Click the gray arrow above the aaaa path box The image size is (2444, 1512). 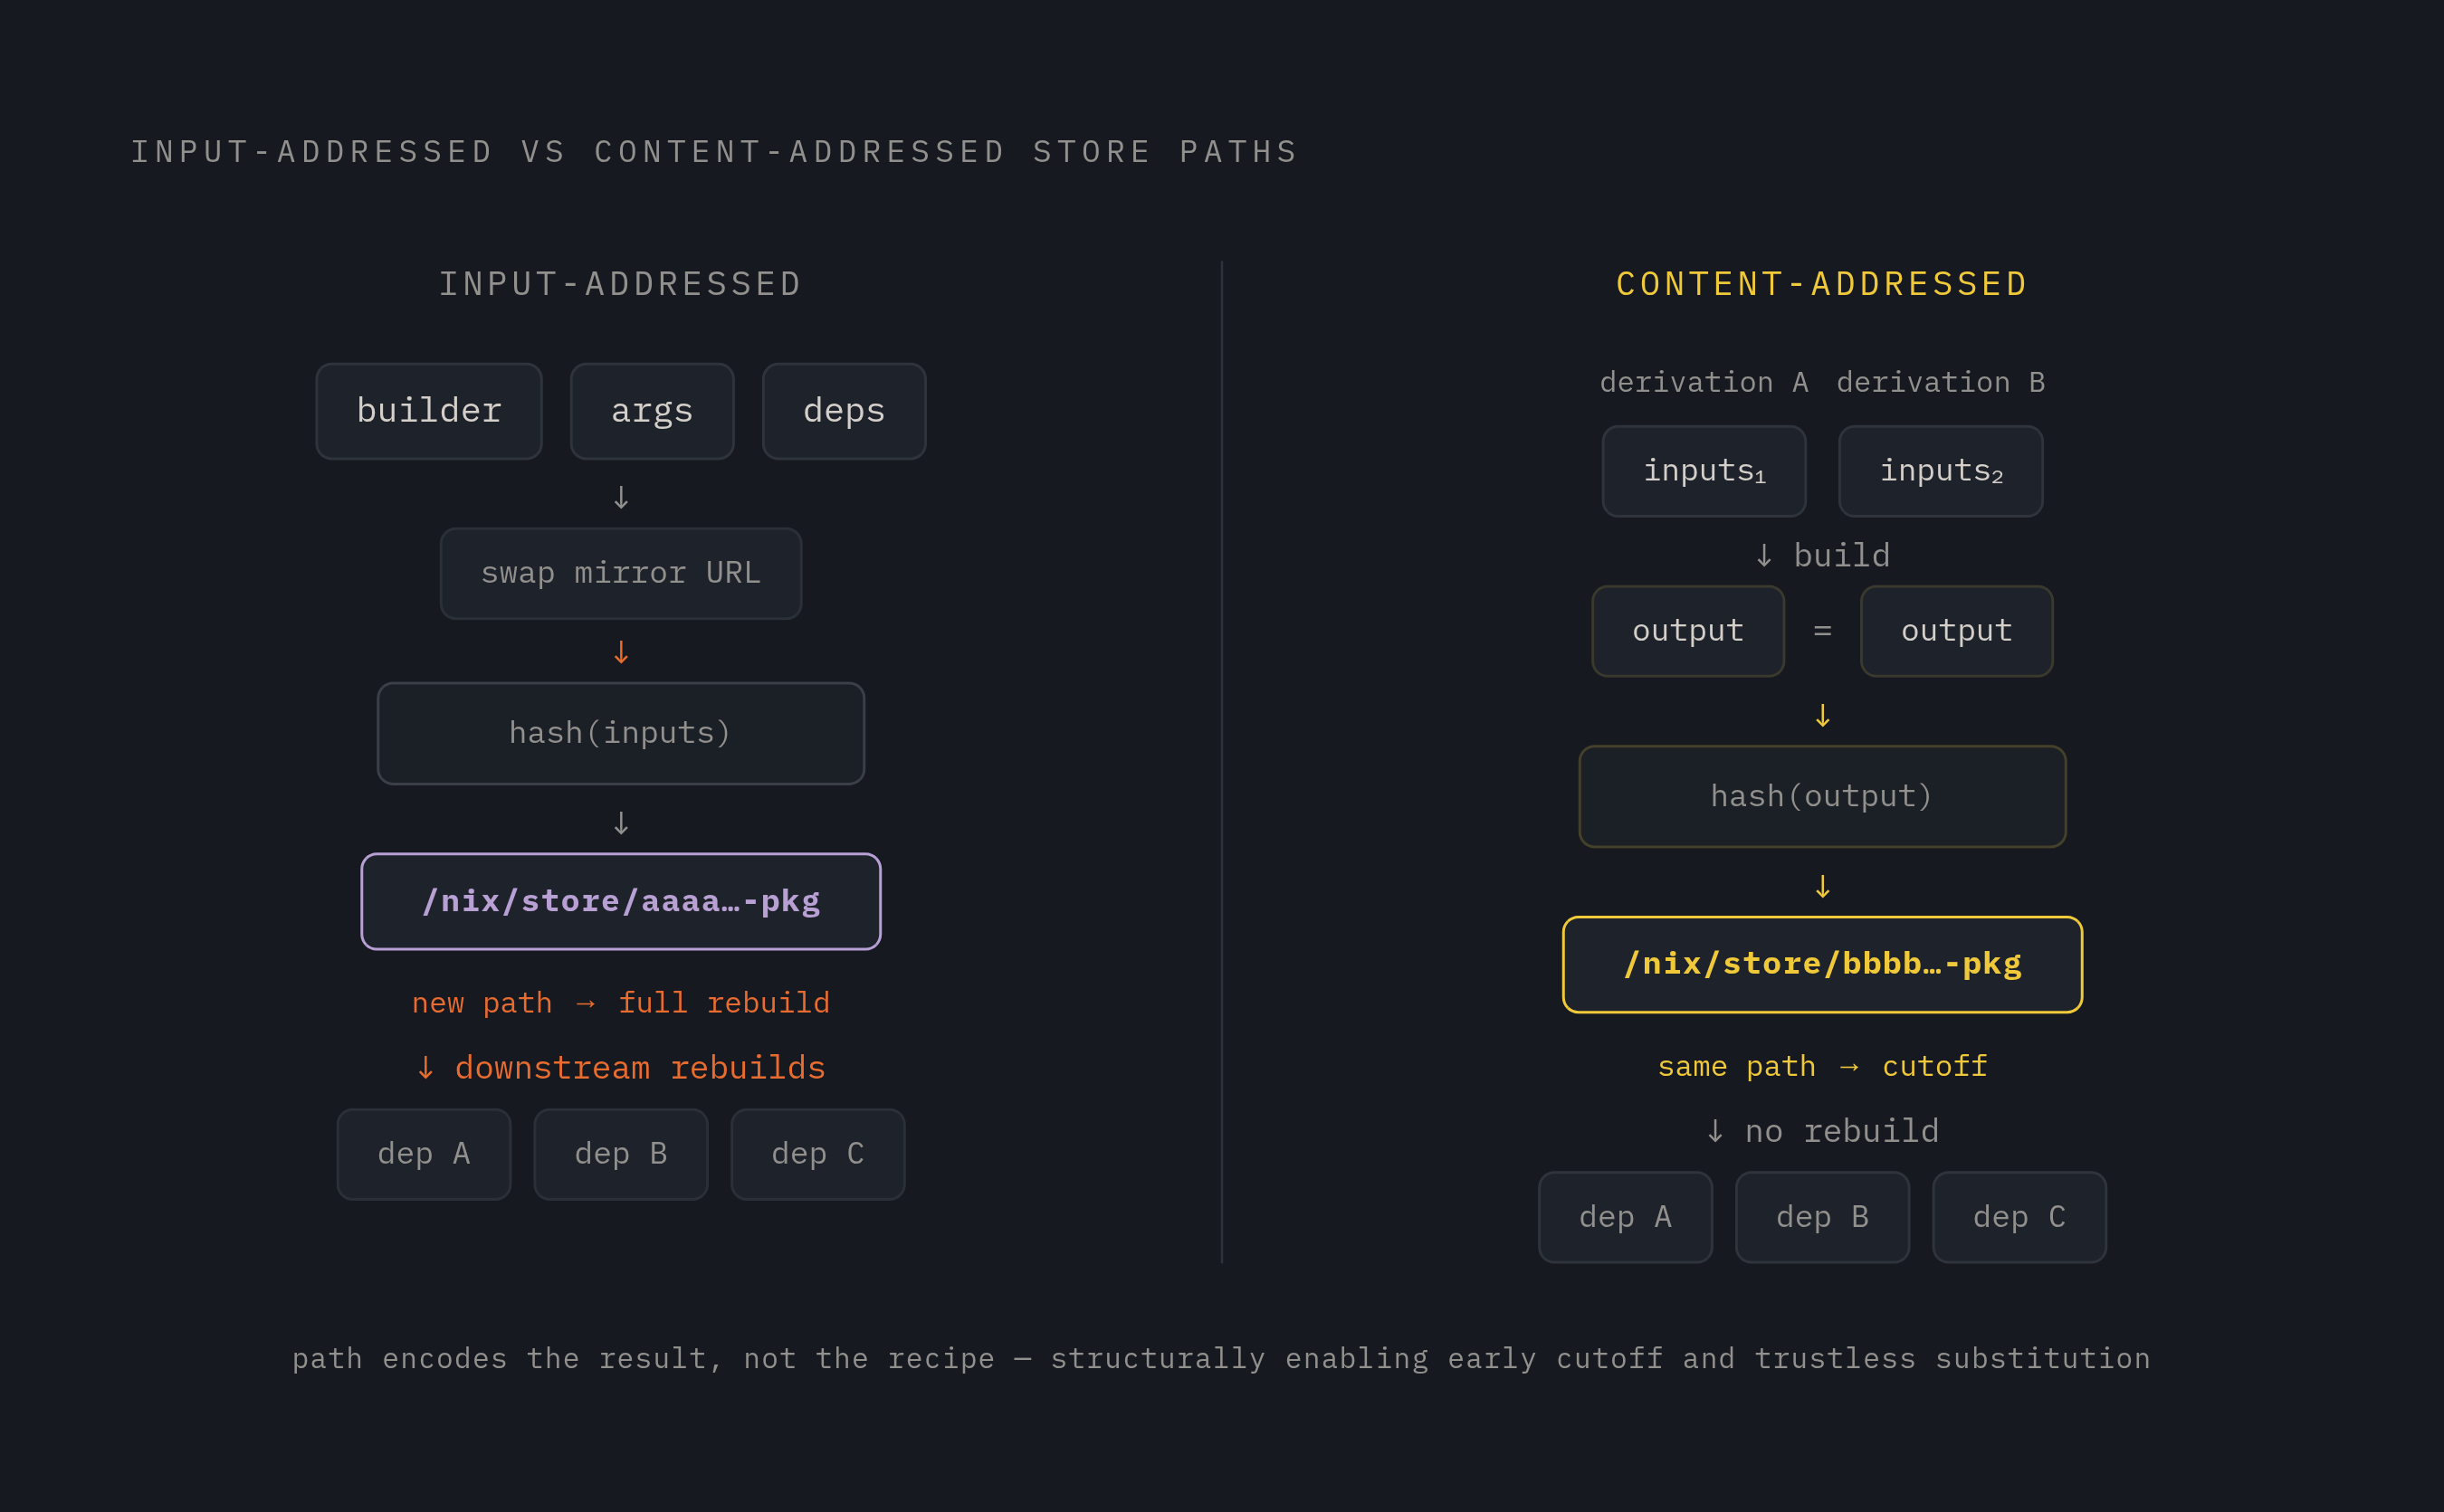tap(621, 823)
